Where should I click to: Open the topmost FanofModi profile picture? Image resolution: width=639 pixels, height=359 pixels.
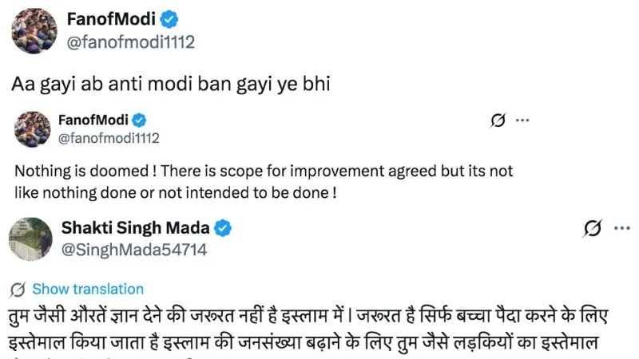[x=34, y=31]
